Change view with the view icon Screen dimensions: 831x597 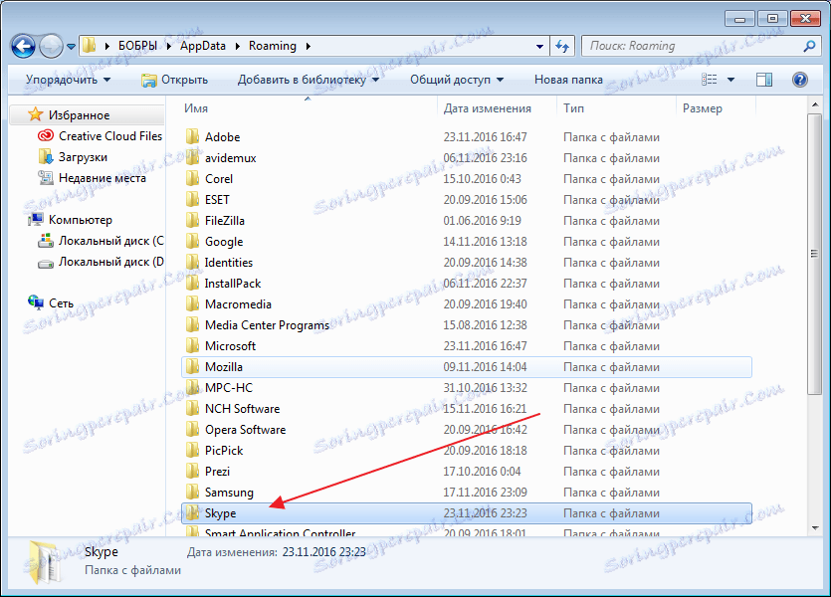[x=710, y=80]
